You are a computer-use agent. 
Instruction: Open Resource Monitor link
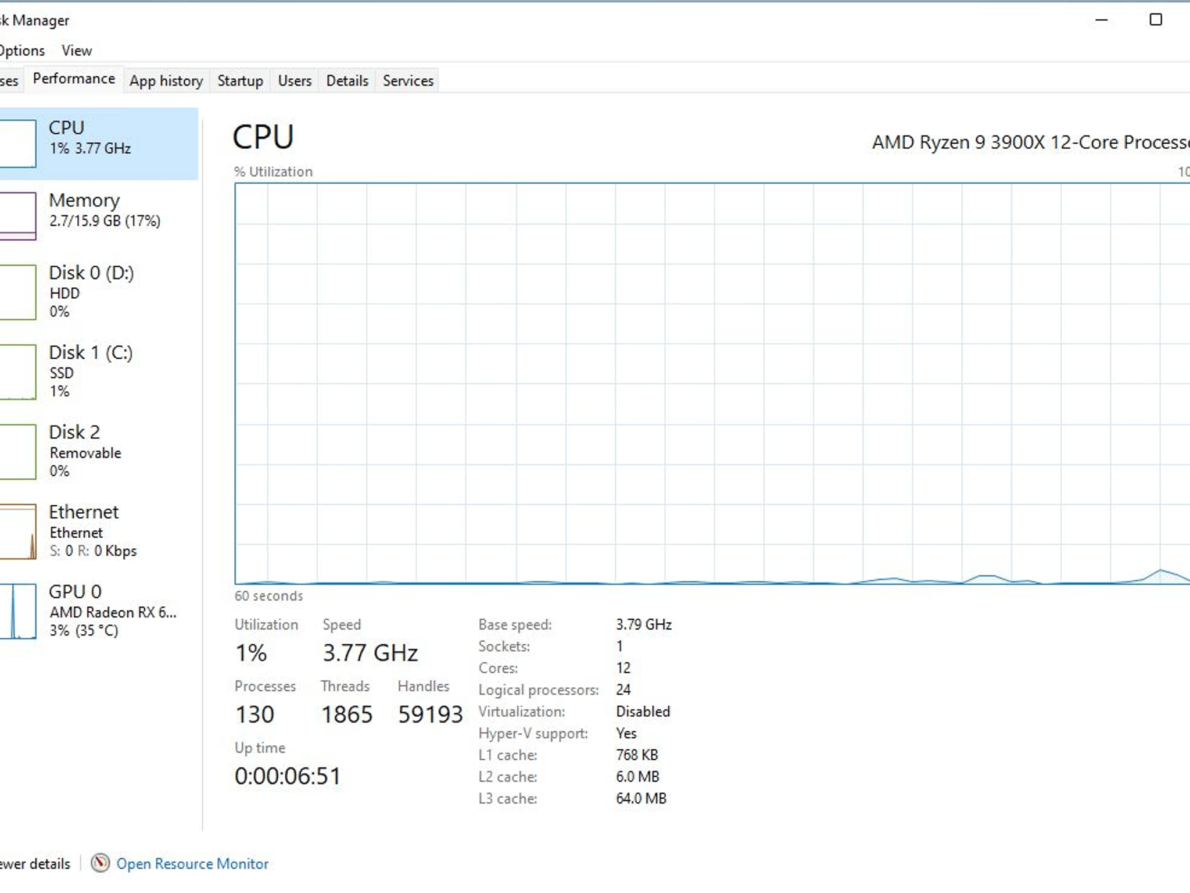click(x=192, y=864)
